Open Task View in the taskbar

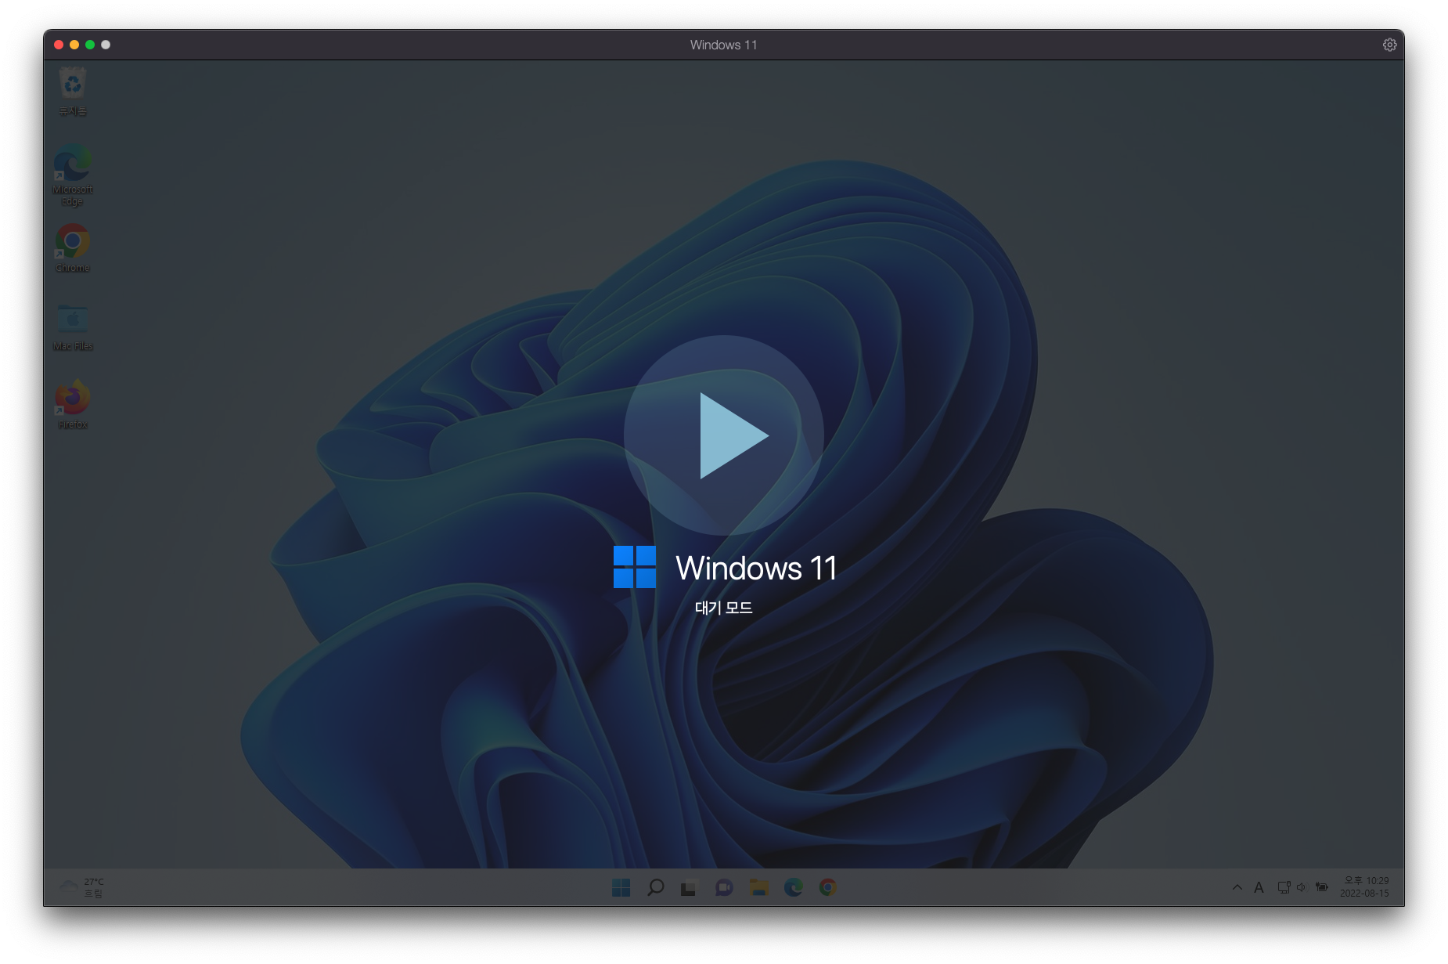689,887
